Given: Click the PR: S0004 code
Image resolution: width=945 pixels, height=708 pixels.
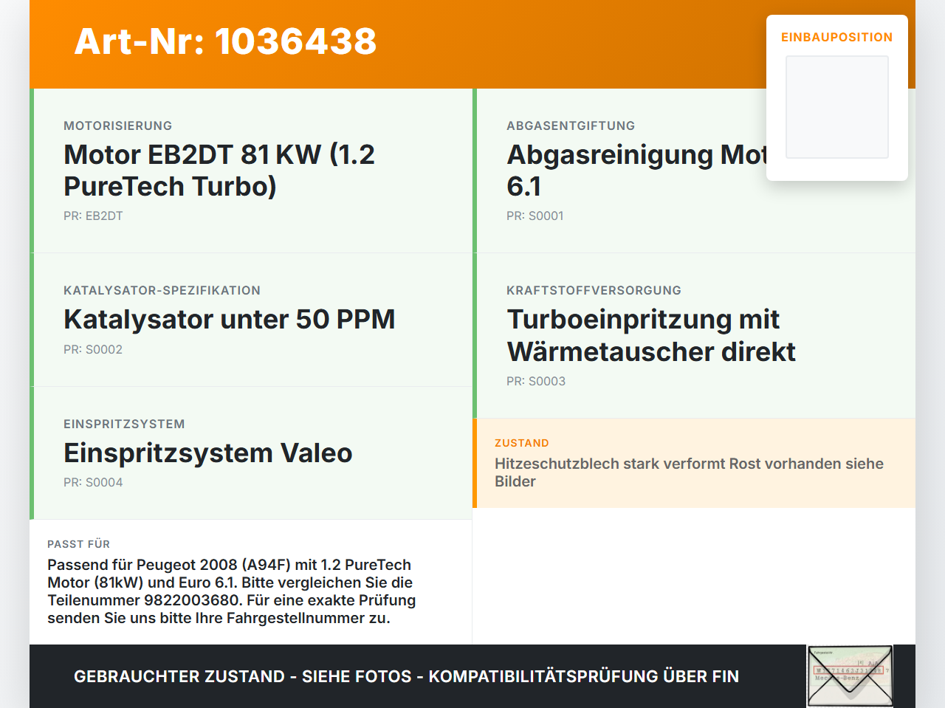Looking at the screenshot, I should click(93, 483).
